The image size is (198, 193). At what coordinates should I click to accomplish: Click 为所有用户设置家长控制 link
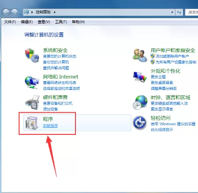[x=176, y=62]
